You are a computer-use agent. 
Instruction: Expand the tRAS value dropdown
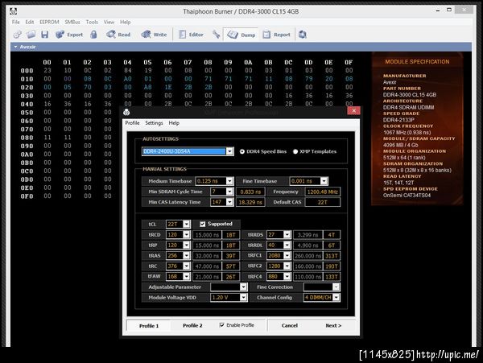pyautogui.click(x=187, y=255)
